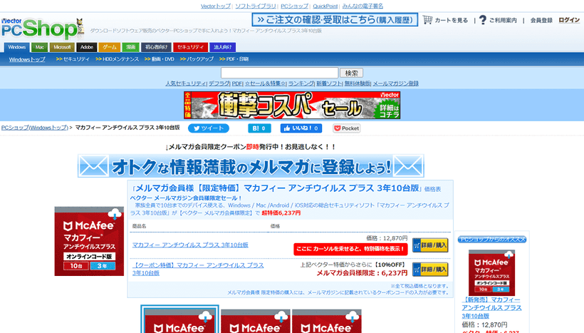Click the large McAfee product box image
584x333 pixels.
point(89,241)
